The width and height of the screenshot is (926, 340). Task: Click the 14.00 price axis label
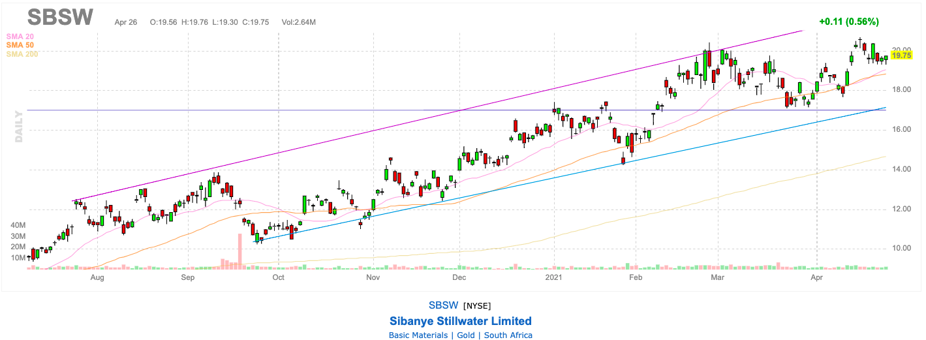pos(902,169)
